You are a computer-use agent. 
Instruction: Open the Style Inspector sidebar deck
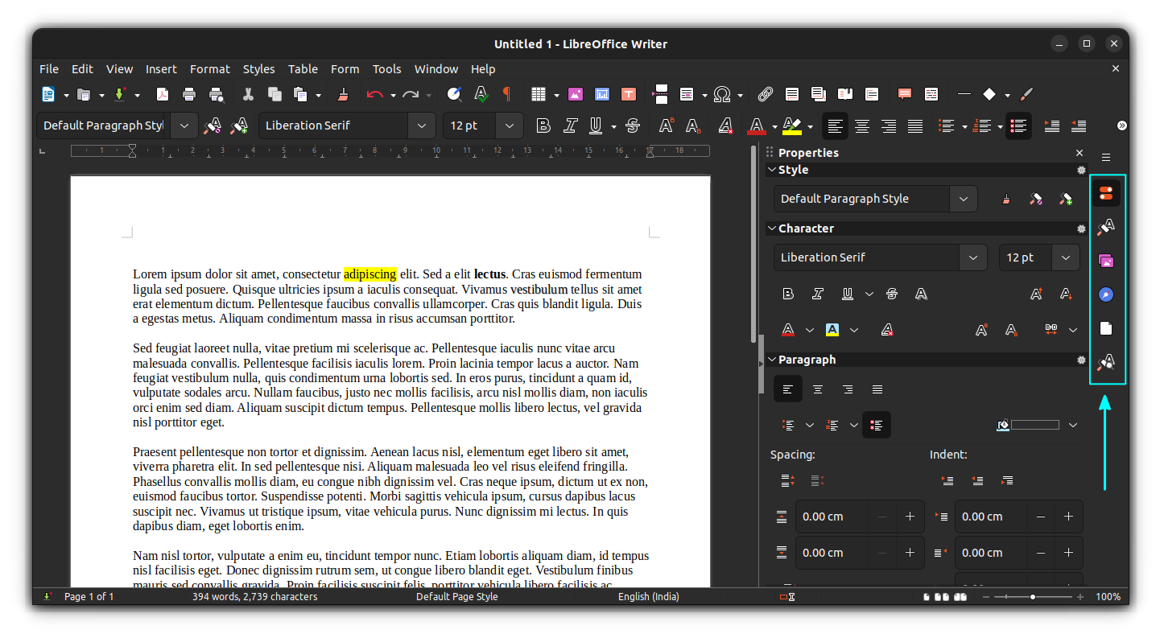pyautogui.click(x=1106, y=361)
